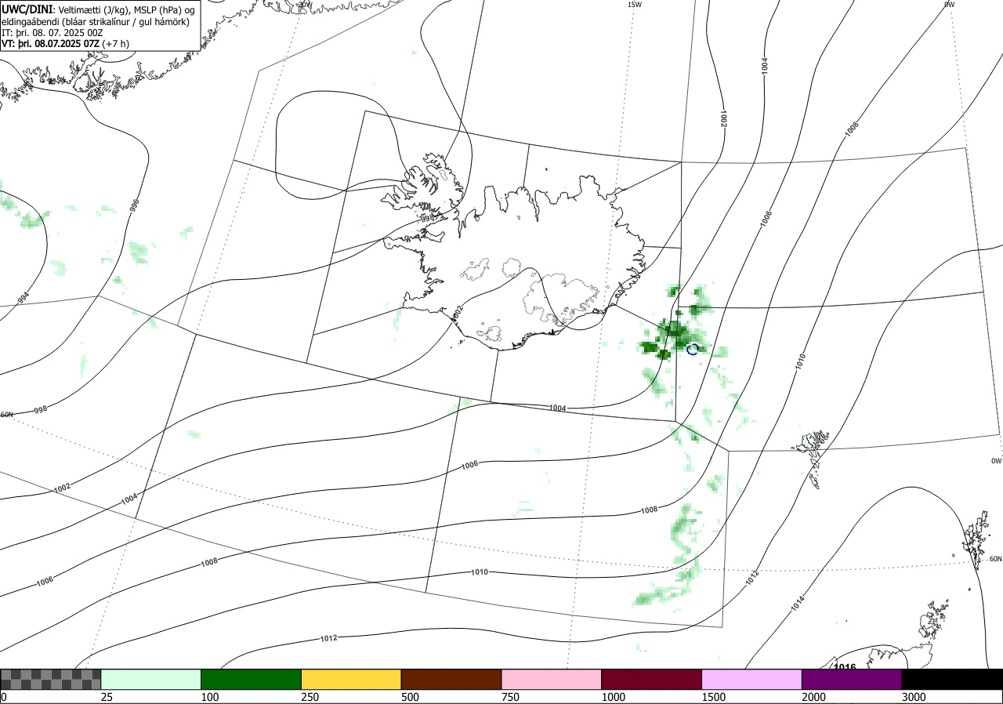The image size is (1003, 704).
Task: Pick the light purple 1500–2000 legend swatch
Action: click(752, 679)
